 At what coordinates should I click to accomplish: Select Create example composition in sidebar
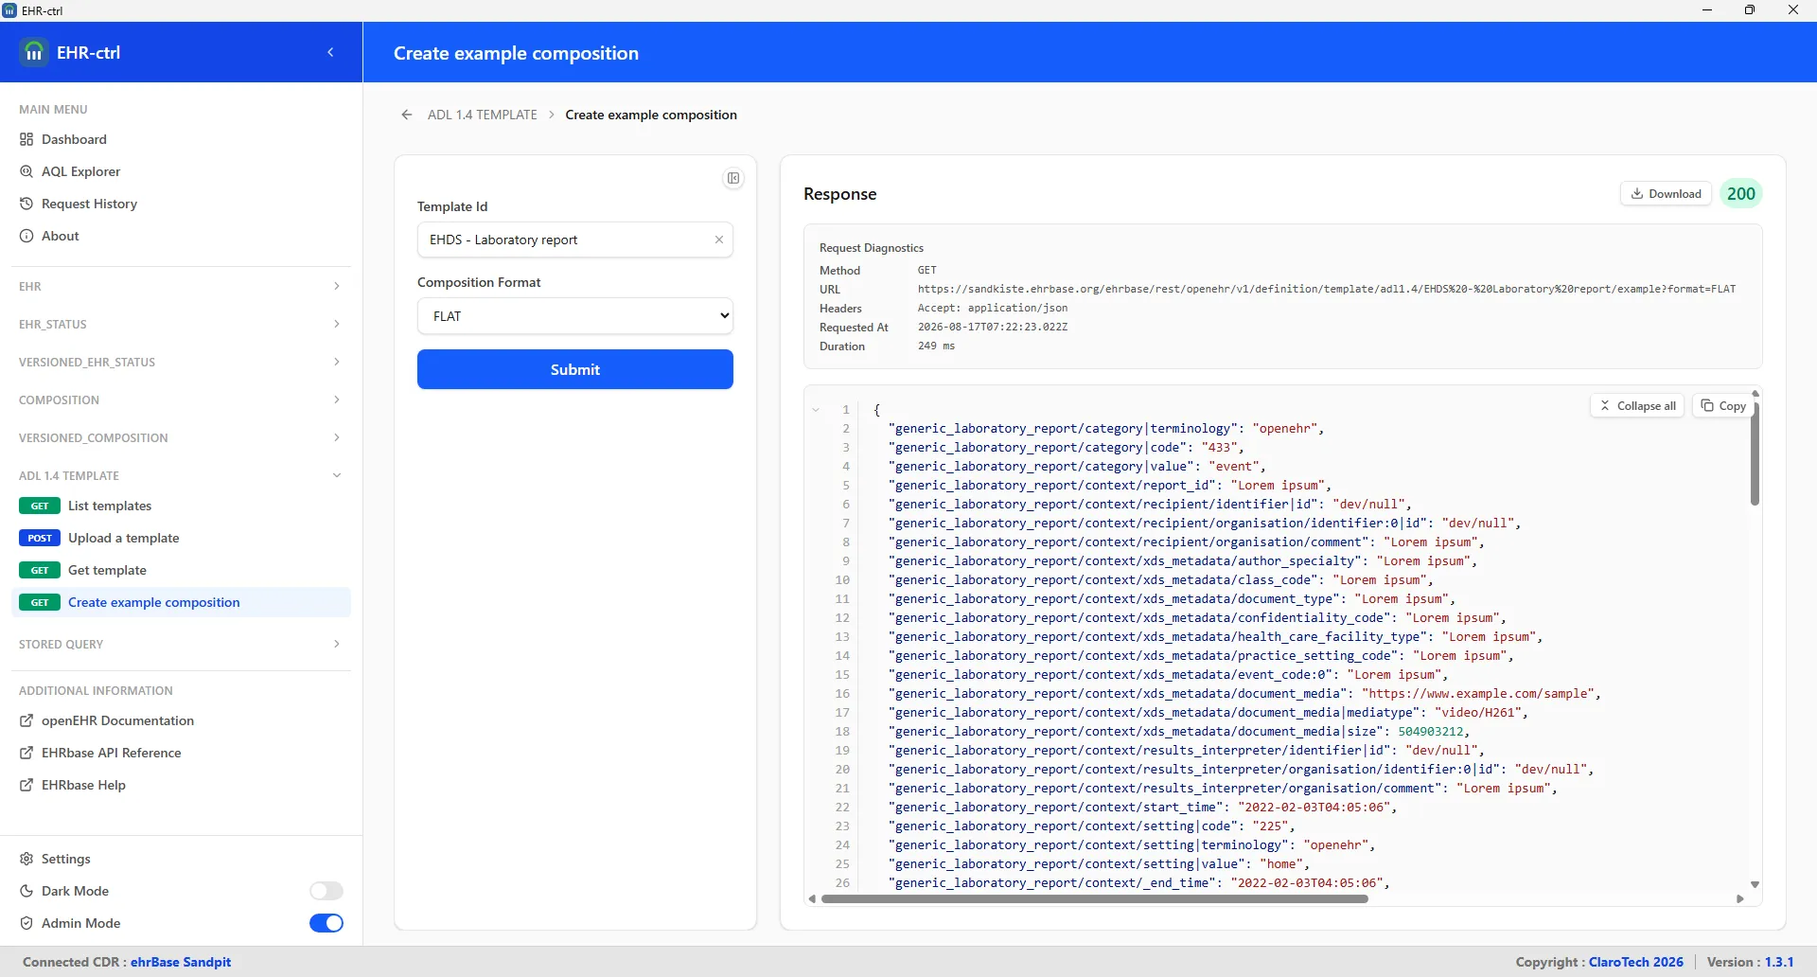181,602
